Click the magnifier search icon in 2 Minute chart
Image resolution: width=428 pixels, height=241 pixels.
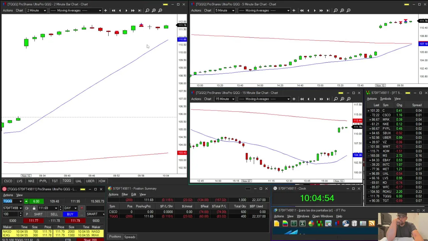click(x=147, y=10)
